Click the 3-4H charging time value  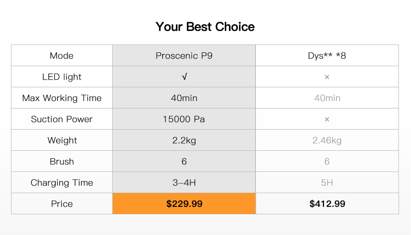coord(184,183)
